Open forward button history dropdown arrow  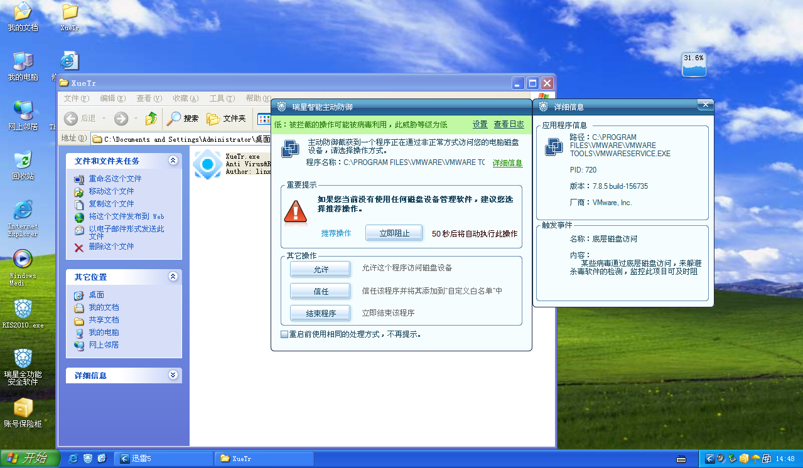pos(136,119)
